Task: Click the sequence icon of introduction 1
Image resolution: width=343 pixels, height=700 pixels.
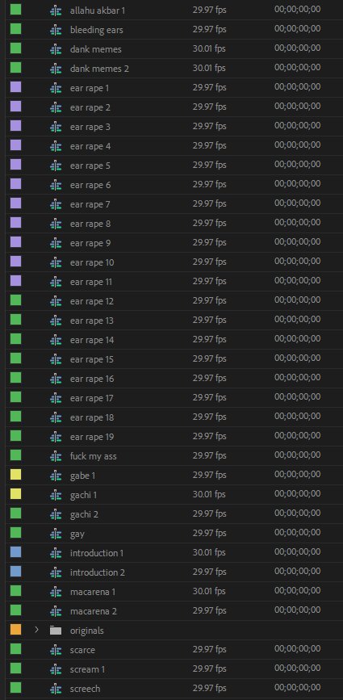Action: tap(56, 553)
